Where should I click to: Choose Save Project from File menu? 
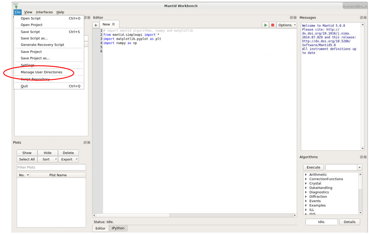[x=49, y=52]
